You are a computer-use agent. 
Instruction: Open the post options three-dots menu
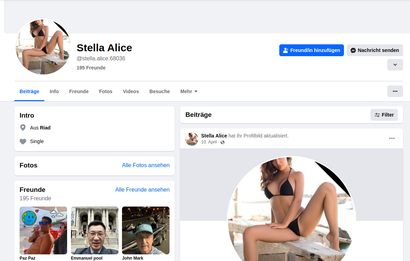tap(392, 138)
